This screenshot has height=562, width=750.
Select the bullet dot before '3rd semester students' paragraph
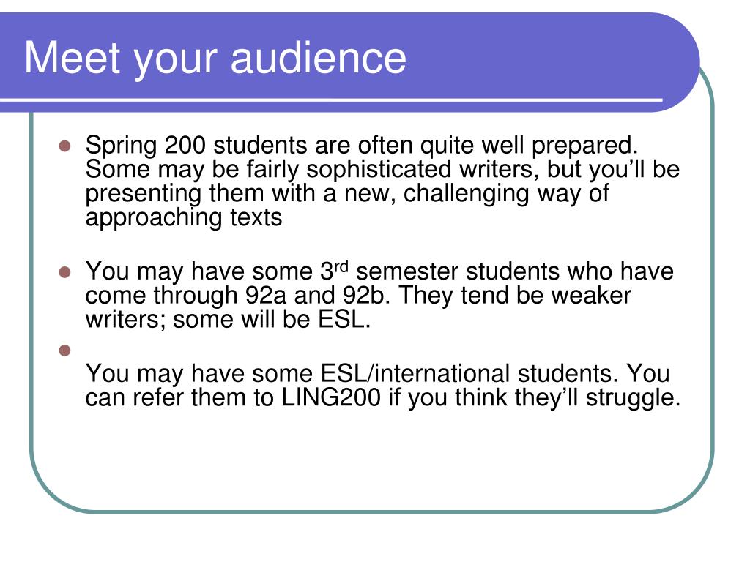pos(64,272)
